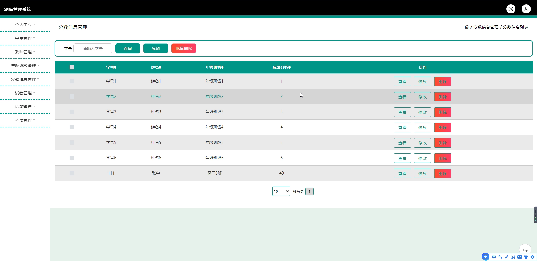This screenshot has height=261, width=537.
Task: Expand the 教师管理 sidebar menu
Action: pos(25,52)
